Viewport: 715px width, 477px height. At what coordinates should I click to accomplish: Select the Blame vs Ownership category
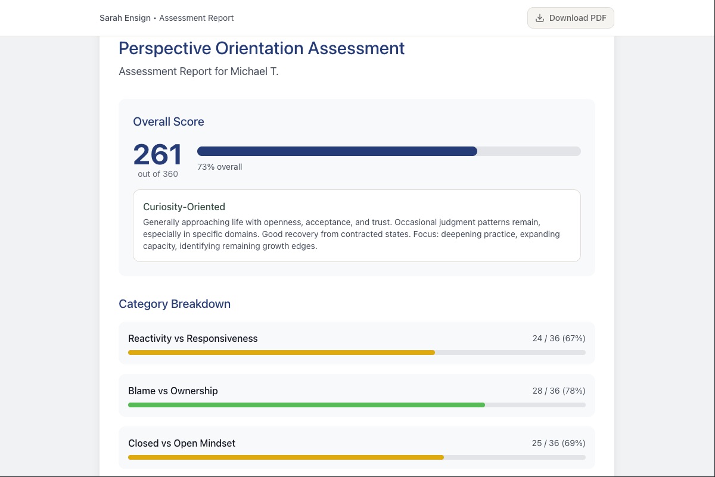point(173,391)
